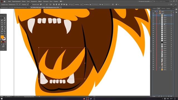Image resolution: width=178 pixels, height=100 pixels.
Task: Toggle eye of black ellipse thumbnail row
Action: [x=153, y=42]
